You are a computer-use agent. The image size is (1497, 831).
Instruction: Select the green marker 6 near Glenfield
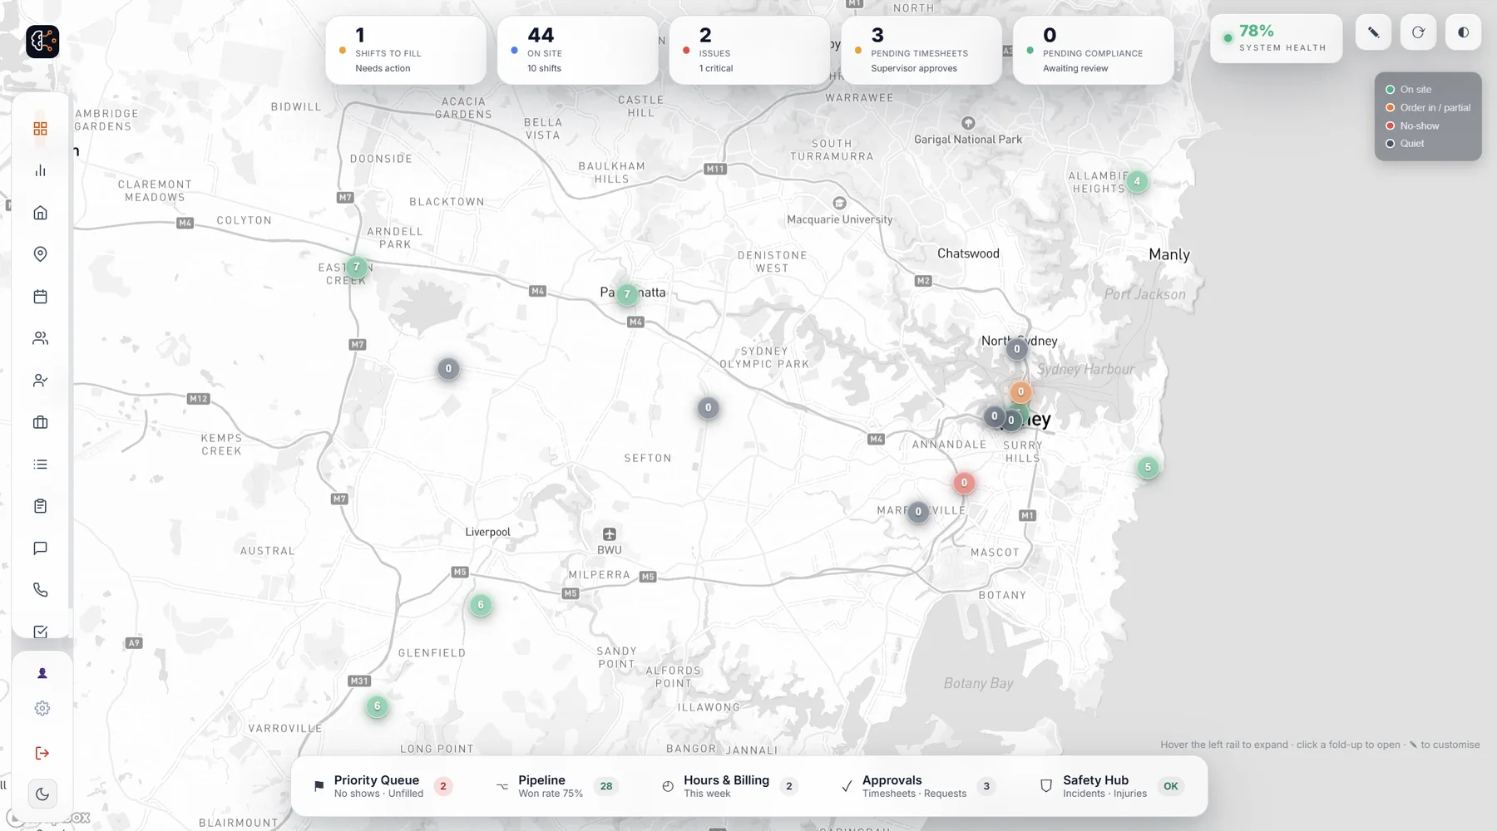[x=481, y=605]
